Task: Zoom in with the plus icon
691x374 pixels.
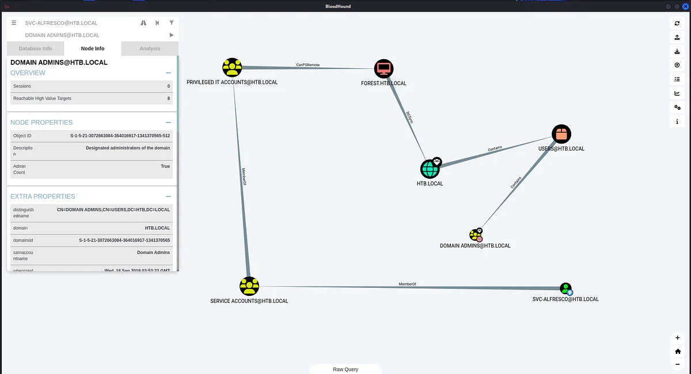Action: (x=677, y=338)
